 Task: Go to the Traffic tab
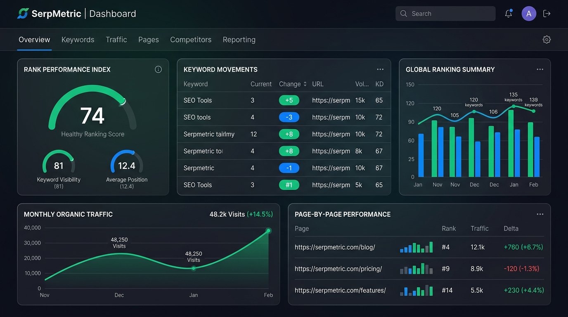[116, 40]
